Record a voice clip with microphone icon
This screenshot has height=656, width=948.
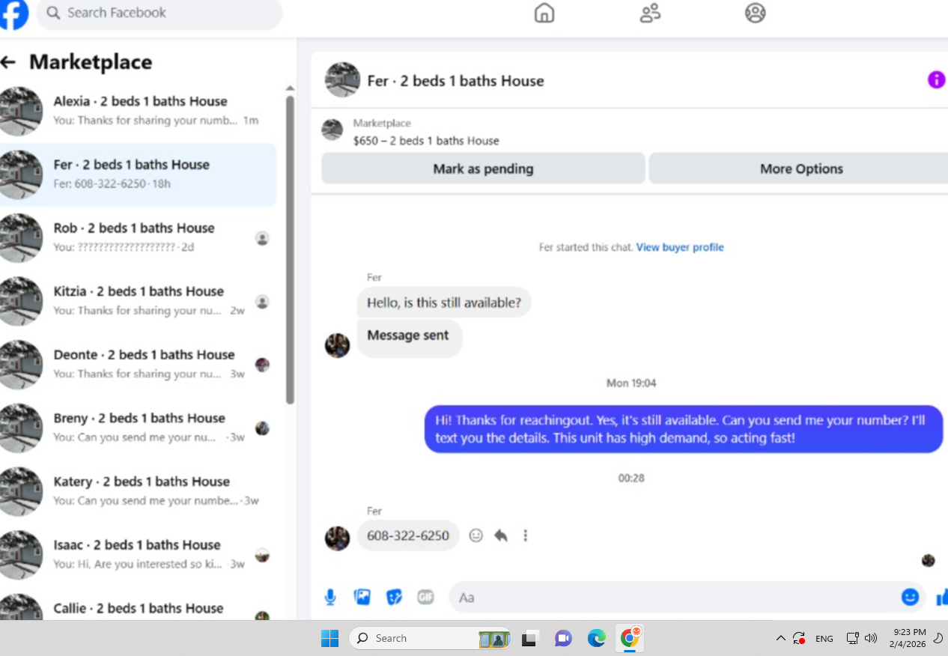coord(330,597)
